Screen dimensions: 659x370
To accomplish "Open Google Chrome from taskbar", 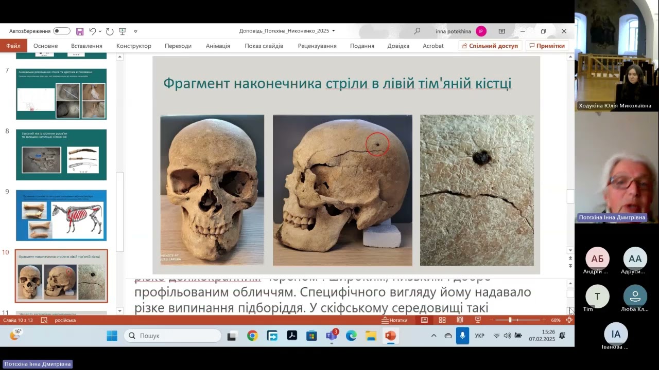I will (x=252, y=336).
